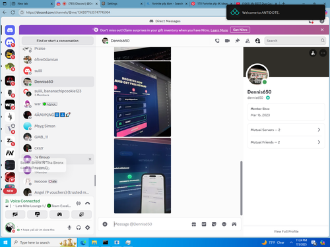
Task: Toggle noise suppression waveform icon
Action: [x=79, y=204]
